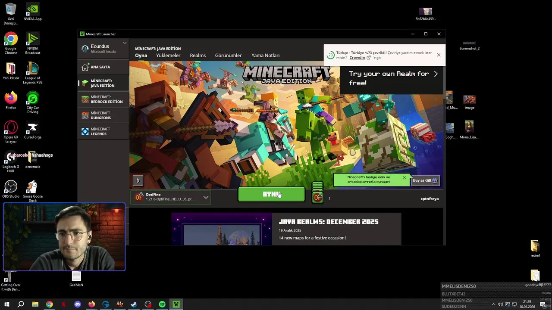
Task: Open the Goose Goose Duck desktop icon
Action: pos(33,192)
